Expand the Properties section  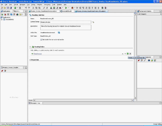pos(30,60)
